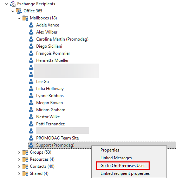
Task: Choose Go to On-Premises User menu entry
Action: click(x=123, y=166)
